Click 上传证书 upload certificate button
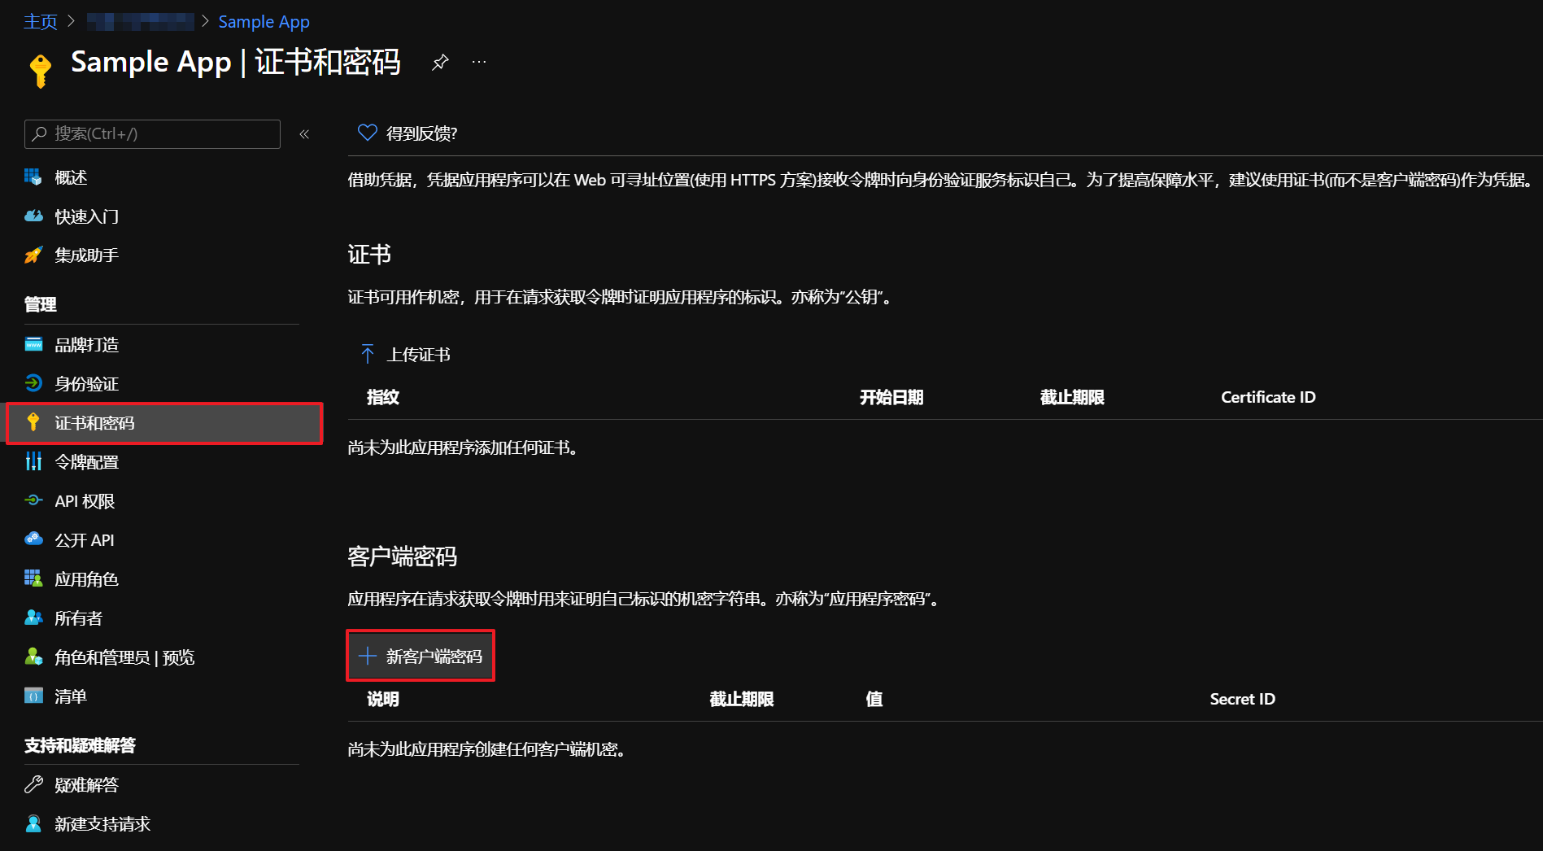The height and width of the screenshot is (851, 1543). click(406, 355)
